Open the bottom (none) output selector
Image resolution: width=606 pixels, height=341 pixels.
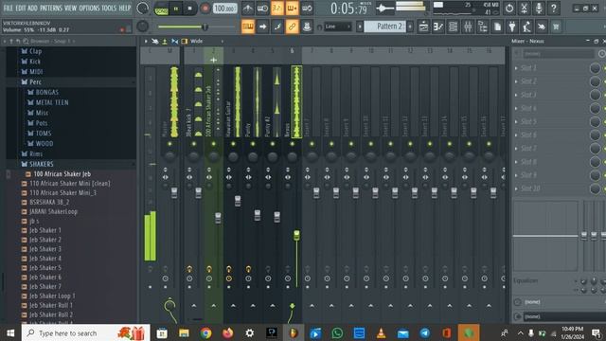tap(564, 316)
